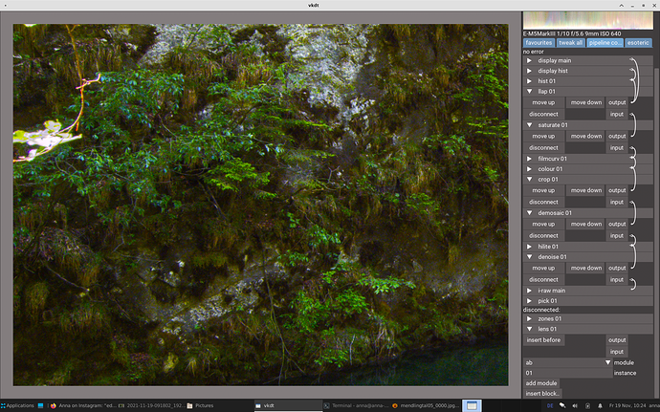Screen dimensions: 660x412
Task: Open the notification bell in the tray
Action: tap(600, 405)
